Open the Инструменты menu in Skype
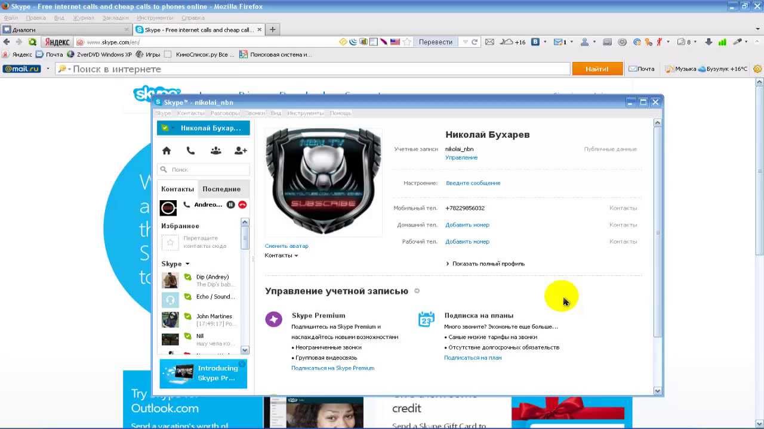This screenshot has width=764, height=429. (305, 113)
